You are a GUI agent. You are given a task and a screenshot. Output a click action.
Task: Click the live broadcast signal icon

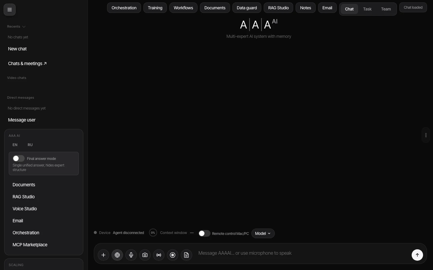point(159,255)
